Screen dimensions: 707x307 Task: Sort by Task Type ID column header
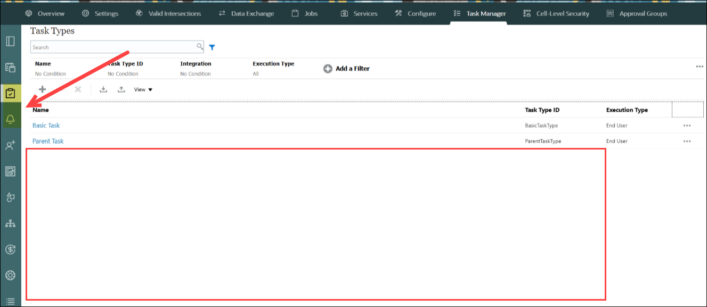coord(542,110)
